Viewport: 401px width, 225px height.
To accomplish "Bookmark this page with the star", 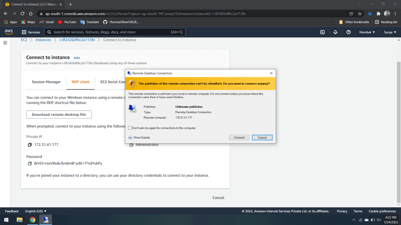I will point(360,14).
